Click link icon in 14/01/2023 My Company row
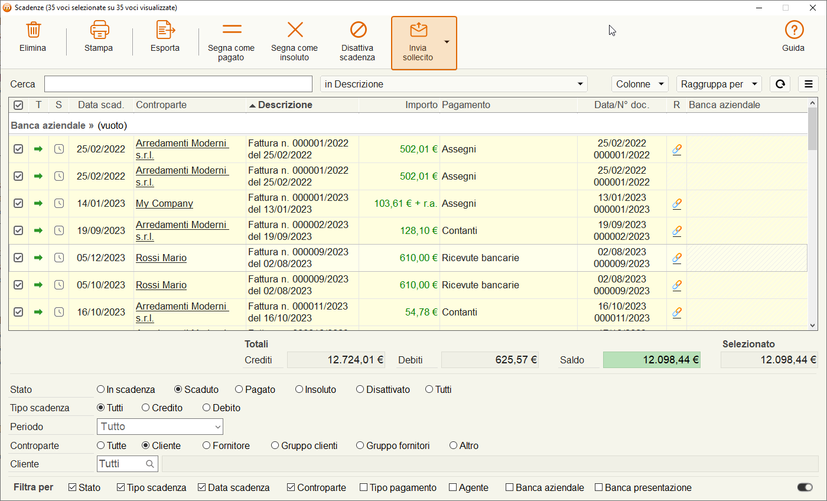 (x=677, y=204)
